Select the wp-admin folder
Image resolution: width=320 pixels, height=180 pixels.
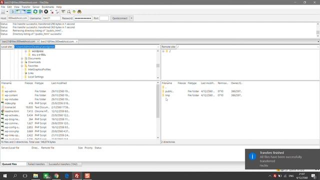click(x=10, y=91)
